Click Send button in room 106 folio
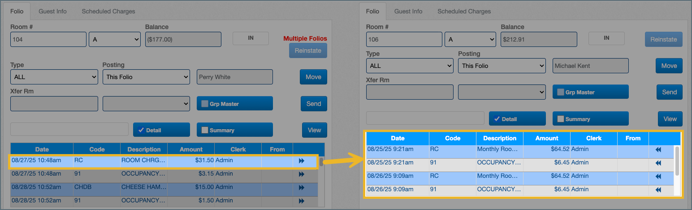Viewport: 692px width, 210px height. click(669, 92)
